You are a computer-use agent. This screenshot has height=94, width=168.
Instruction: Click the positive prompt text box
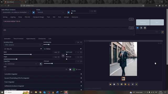69,23
